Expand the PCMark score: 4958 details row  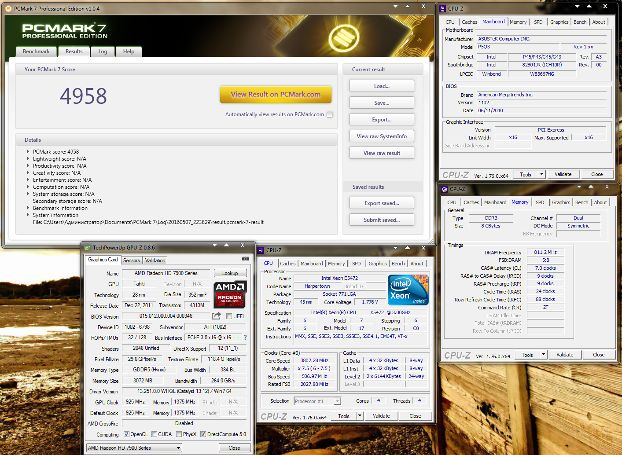click(28, 151)
